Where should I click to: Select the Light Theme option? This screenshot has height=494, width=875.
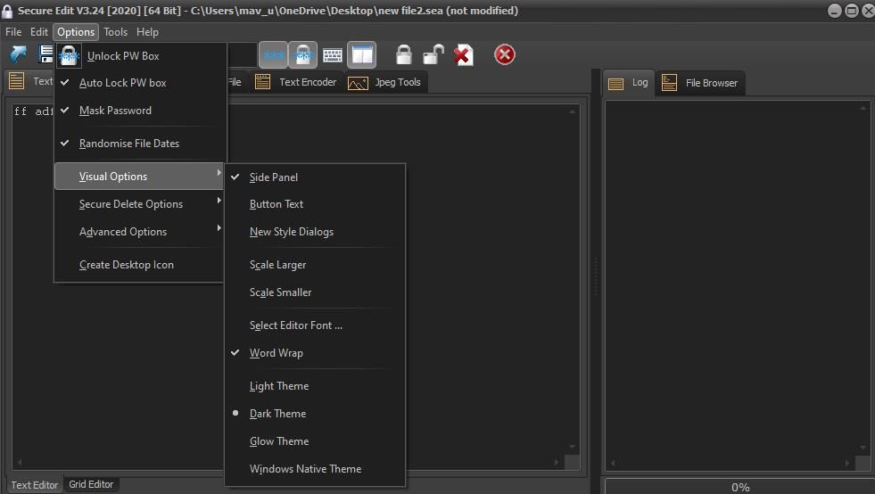pos(279,386)
